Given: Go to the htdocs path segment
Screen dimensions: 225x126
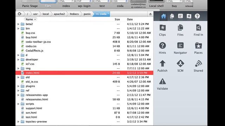Looking at the screenshot, I should pyautogui.click(x=74, y=14).
